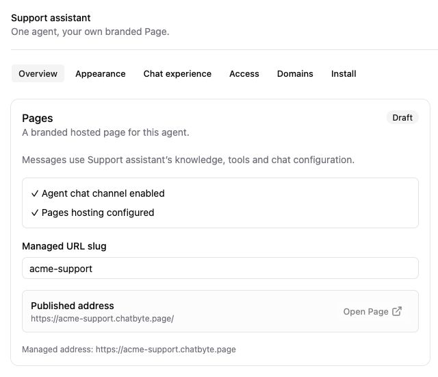Click the 'Messages use Support assistant's knowledge' sentence
Viewport: 438px width, 377px height.
(x=188, y=160)
